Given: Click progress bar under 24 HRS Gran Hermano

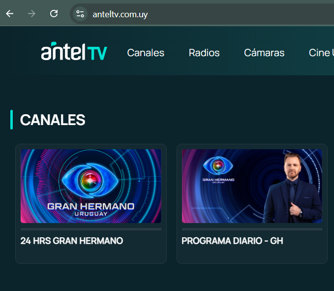Looking at the screenshot, I should (x=91, y=229).
